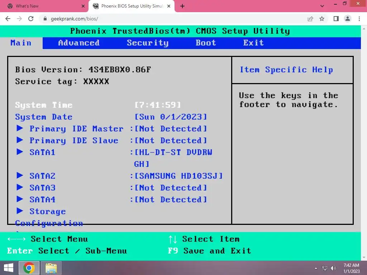
Task: Select the System Time row label
Action: click(x=44, y=105)
